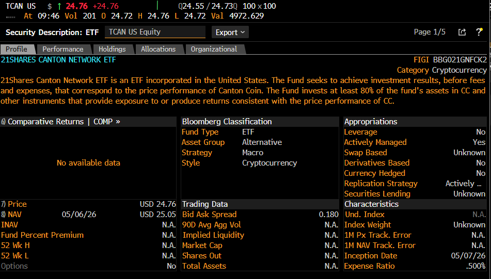Select the Market Cap label
This screenshot has height=279, width=491.
pyautogui.click(x=202, y=245)
